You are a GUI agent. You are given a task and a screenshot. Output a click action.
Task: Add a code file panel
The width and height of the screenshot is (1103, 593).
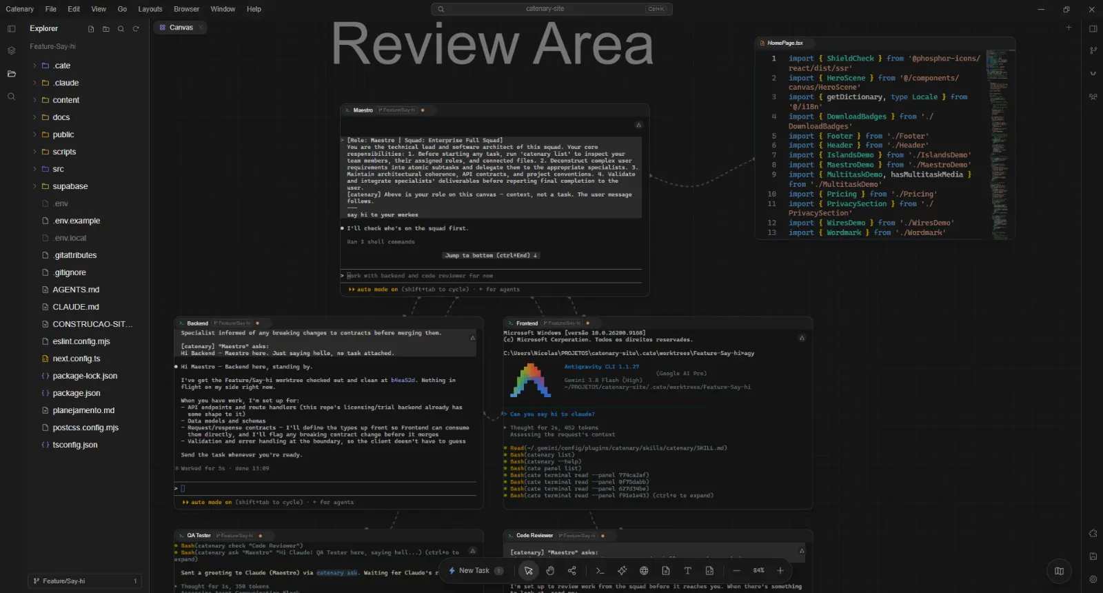tap(709, 571)
